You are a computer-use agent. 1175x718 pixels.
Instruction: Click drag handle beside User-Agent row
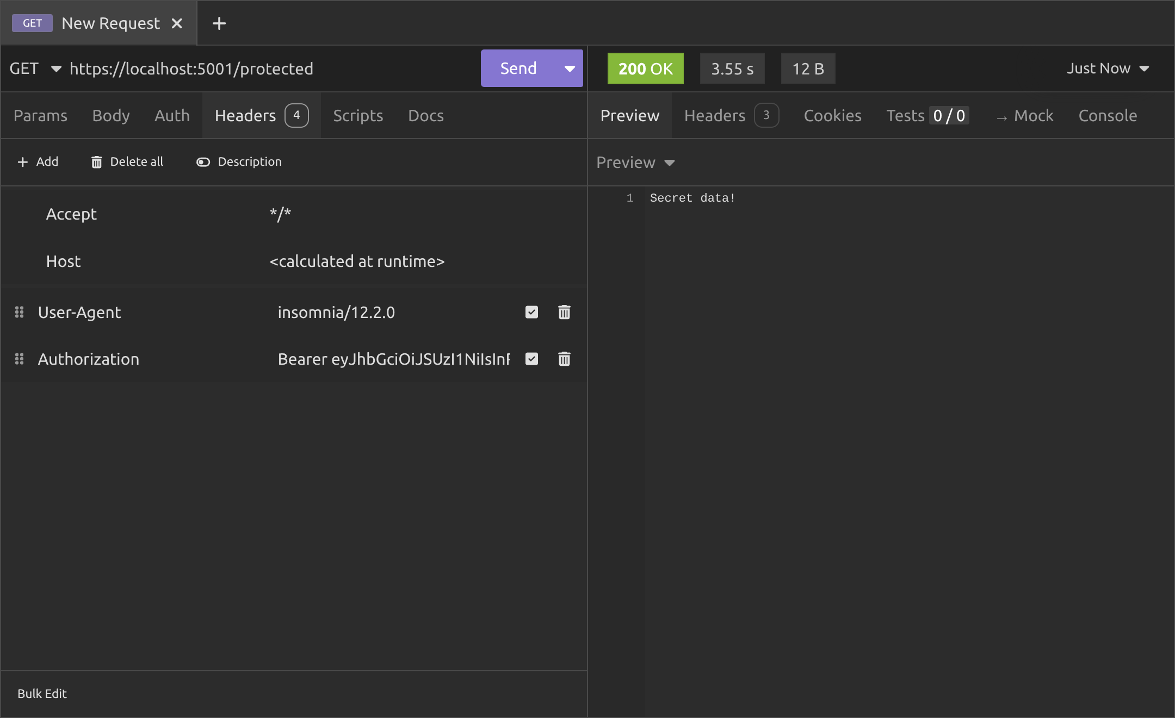(20, 312)
